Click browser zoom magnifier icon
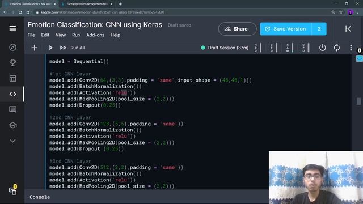The height and width of the screenshot is (204, 363). coord(333,12)
